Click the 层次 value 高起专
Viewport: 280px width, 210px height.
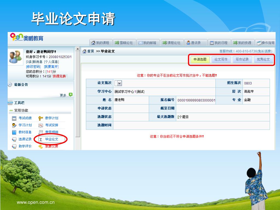[x=249, y=91]
